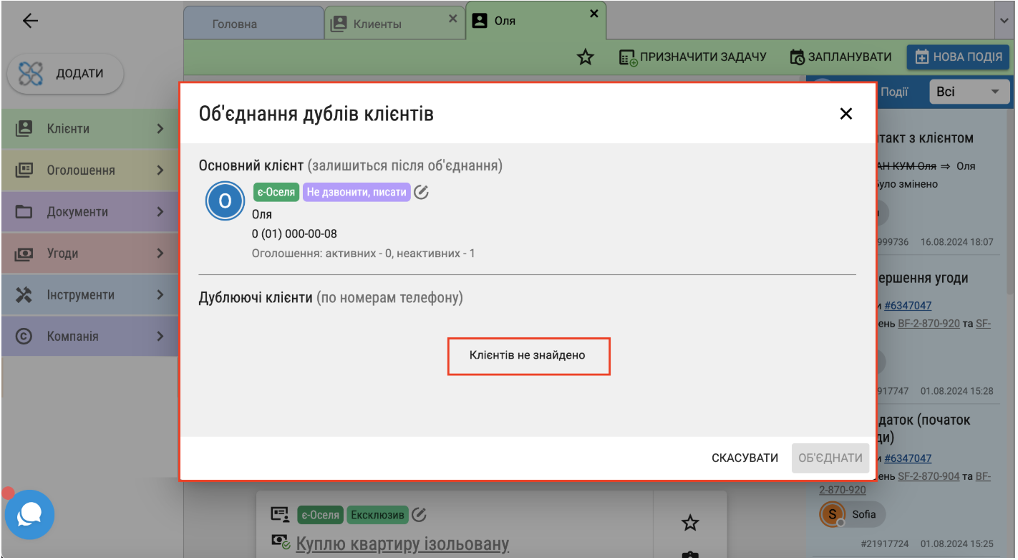Open the Оголошення sidebar menu
This screenshot has height=560, width=1018.
tap(89, 170)
